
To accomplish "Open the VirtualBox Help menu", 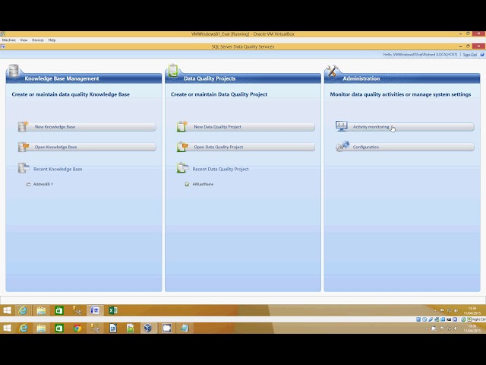I will [52, 40].
